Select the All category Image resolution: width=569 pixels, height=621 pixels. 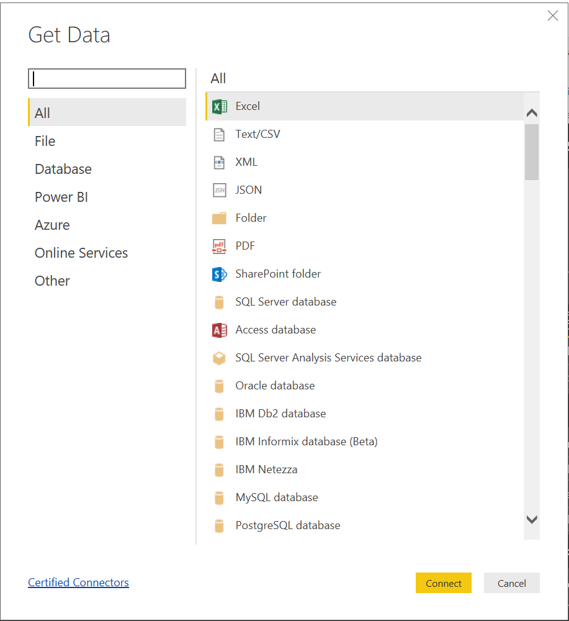pyautogui.click(x=107, y=112)
